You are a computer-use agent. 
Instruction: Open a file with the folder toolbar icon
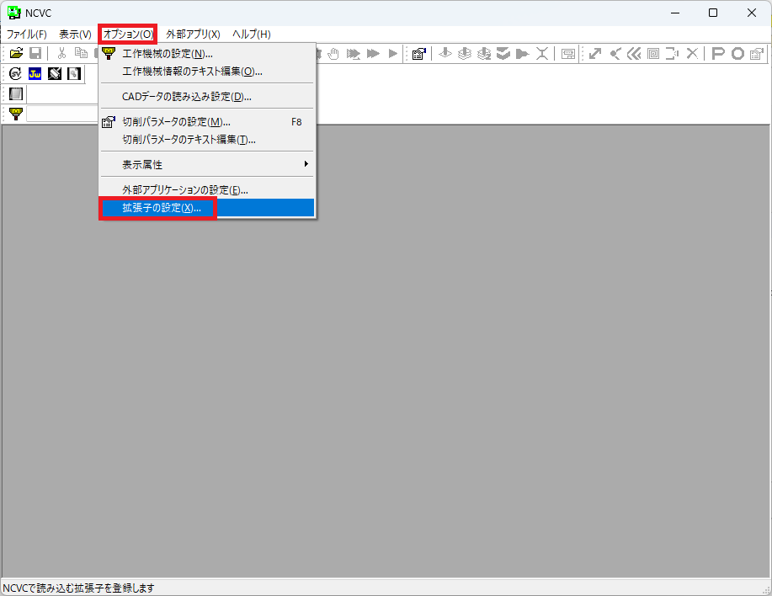(x=16, y=53)
